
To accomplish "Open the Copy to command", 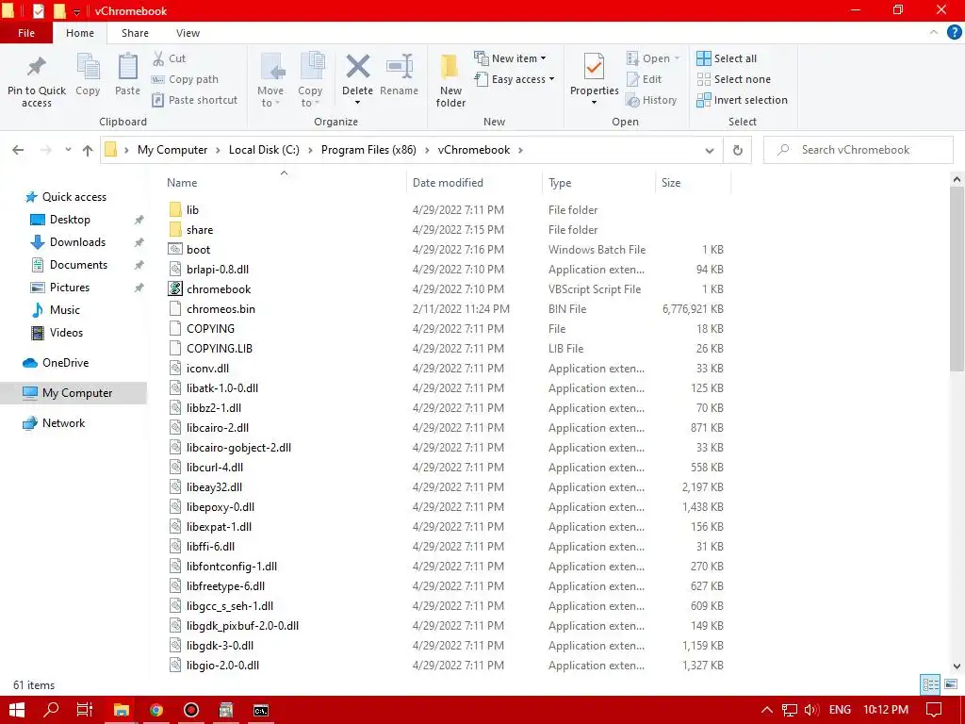I will (310, 80).
